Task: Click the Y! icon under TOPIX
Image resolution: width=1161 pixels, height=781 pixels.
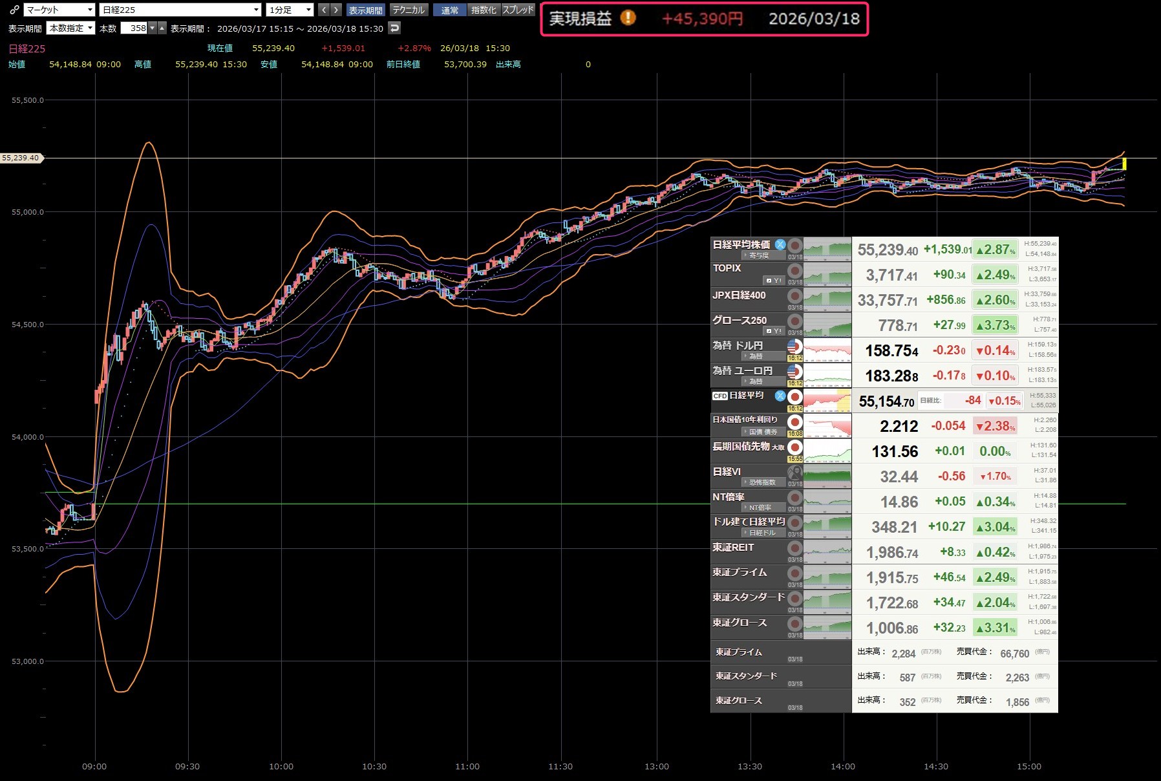Action: (774, 281)
